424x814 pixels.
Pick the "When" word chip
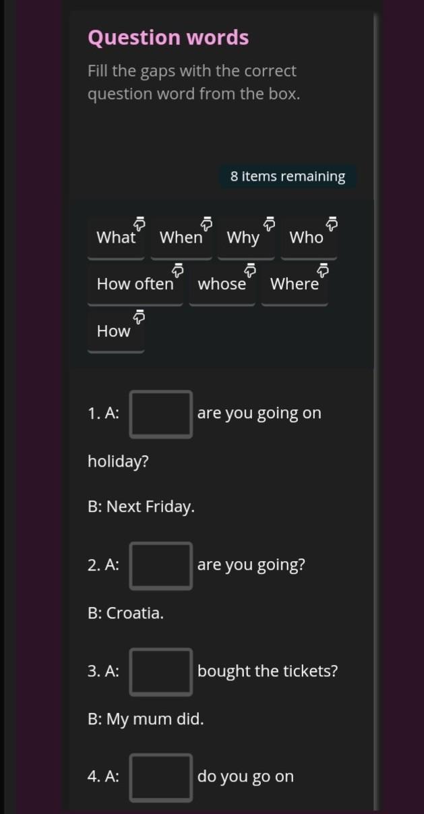(181, 238)
